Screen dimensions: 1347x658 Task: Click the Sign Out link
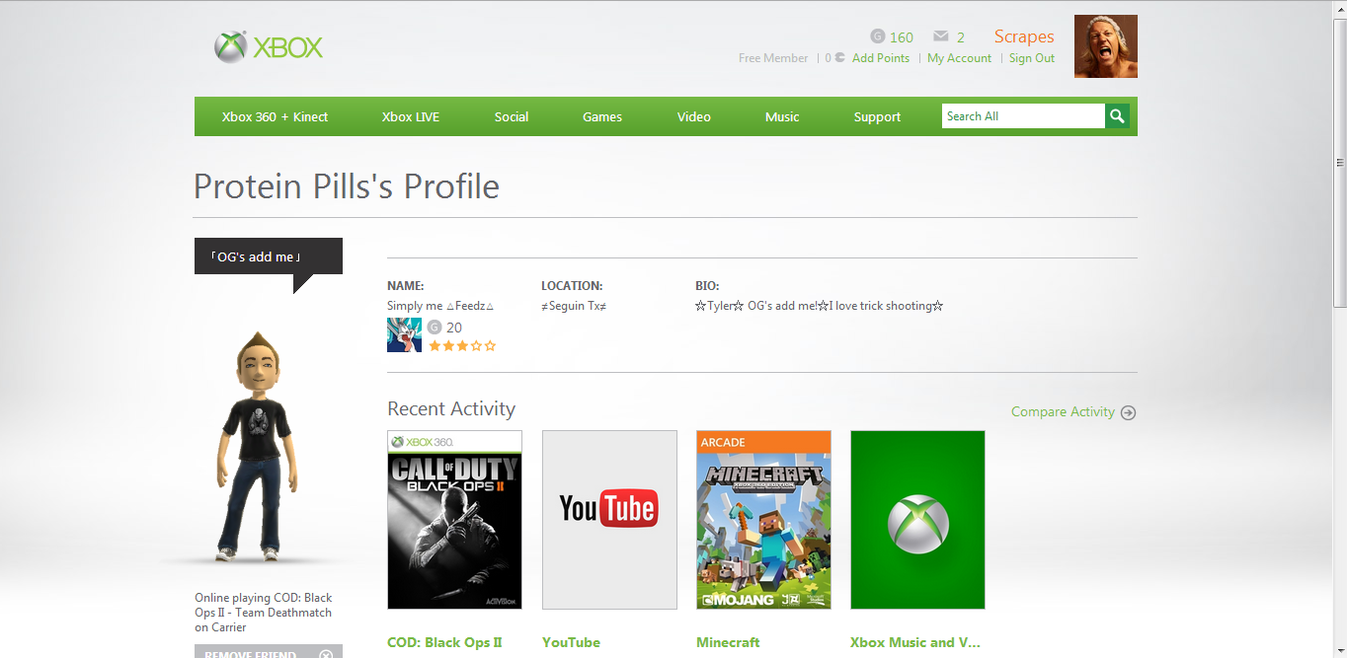1032,58
